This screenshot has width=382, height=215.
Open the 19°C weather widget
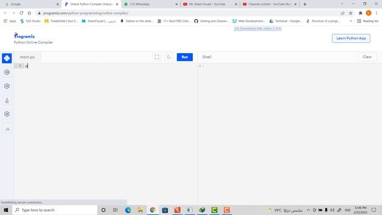[x=285, y=210]
